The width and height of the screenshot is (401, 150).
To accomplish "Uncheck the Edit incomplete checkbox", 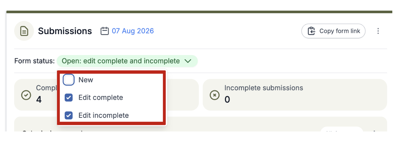I will (x=69, y=115).
